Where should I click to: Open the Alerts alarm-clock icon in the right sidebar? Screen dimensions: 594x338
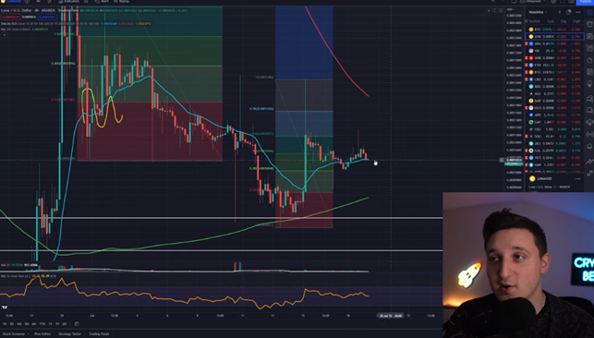(589, 25)
